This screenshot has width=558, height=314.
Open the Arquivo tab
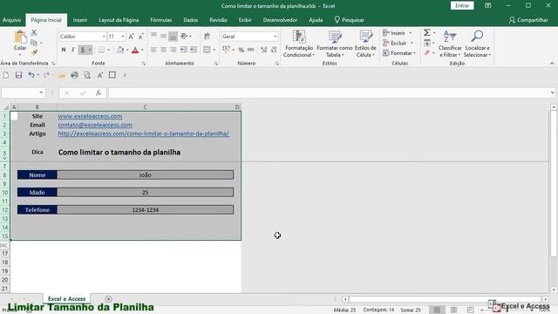11,20
